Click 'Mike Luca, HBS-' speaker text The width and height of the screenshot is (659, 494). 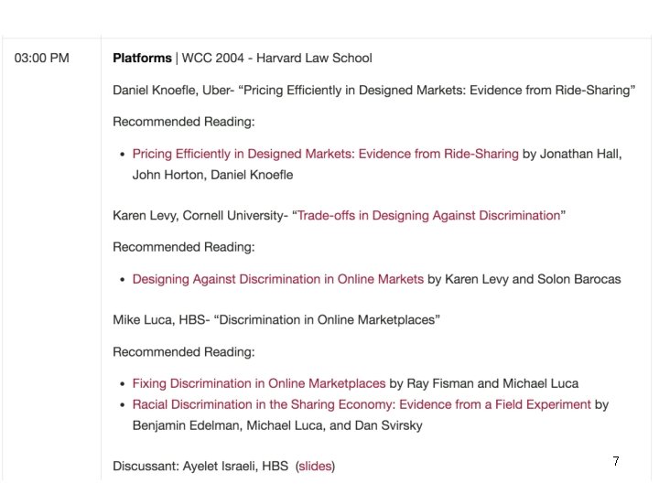pyautogui.click(x=160, y=320)
